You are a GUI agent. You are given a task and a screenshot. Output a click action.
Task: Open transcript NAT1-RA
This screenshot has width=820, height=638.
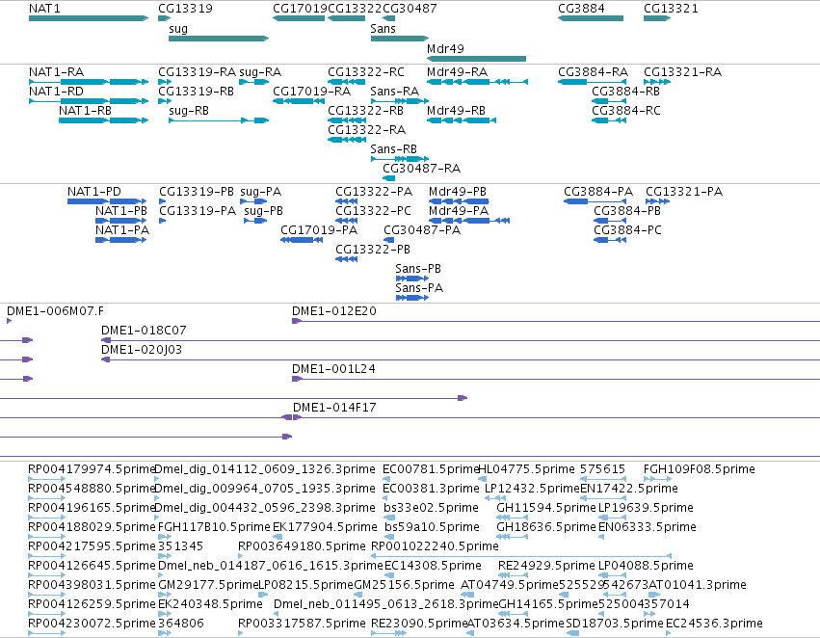pos(57,72)
